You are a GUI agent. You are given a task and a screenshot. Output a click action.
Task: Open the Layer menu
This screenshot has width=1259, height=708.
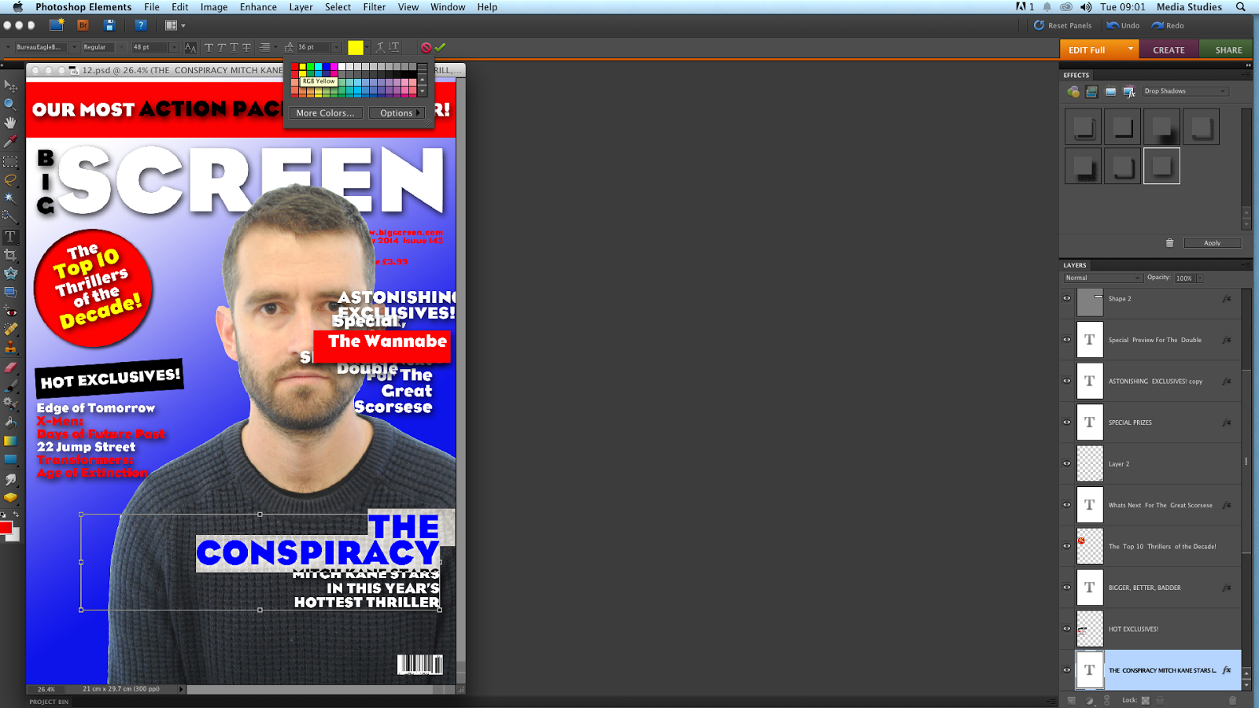tap(301, 7)
